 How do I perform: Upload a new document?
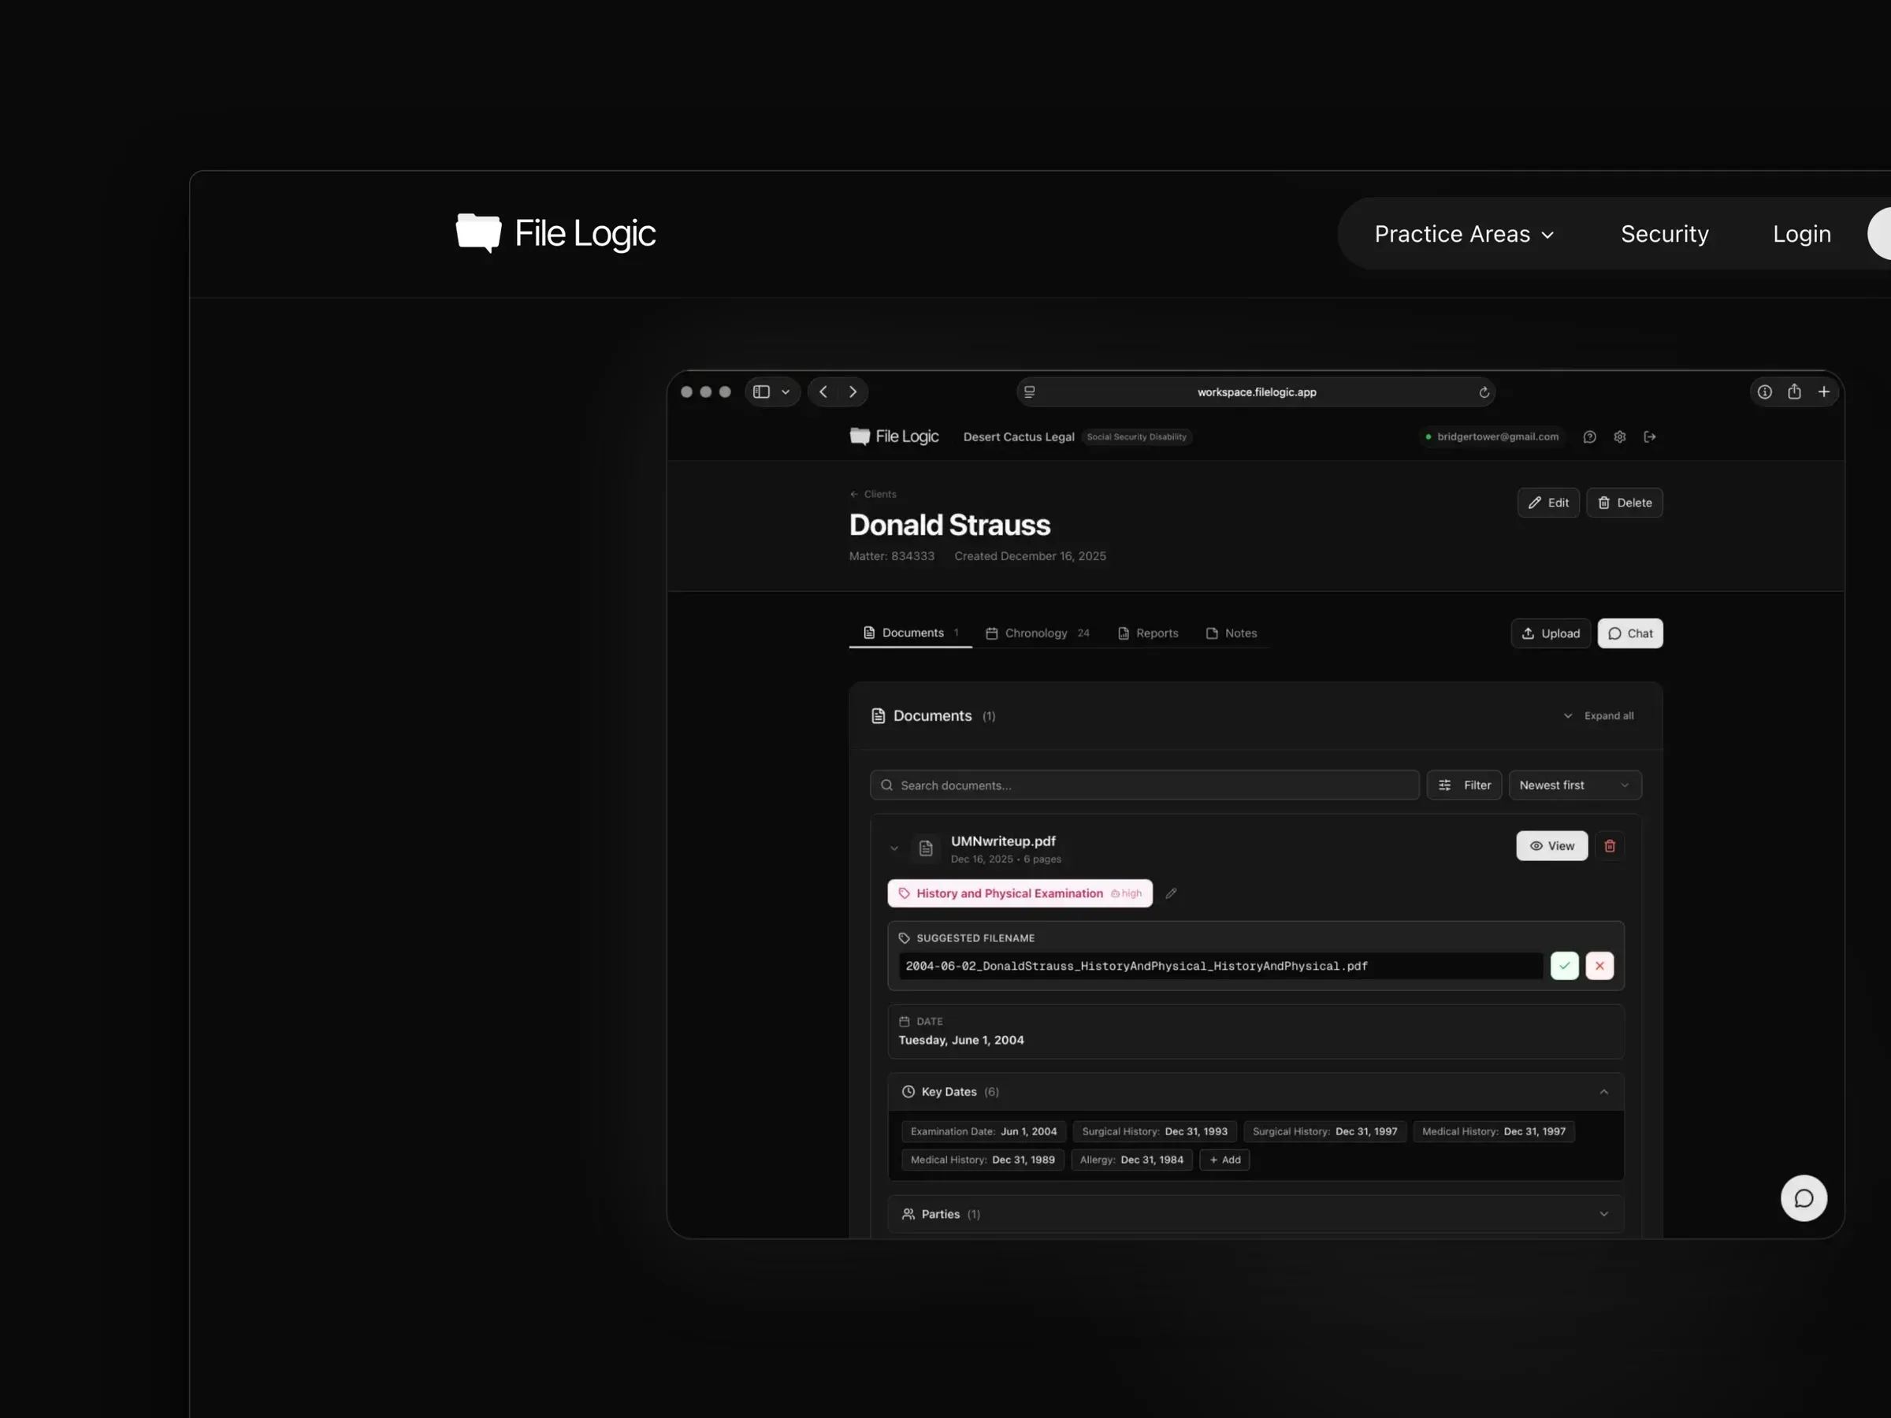[1550, 633]
